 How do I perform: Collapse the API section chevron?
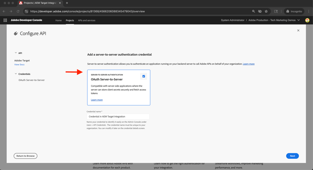coord(16,53)
